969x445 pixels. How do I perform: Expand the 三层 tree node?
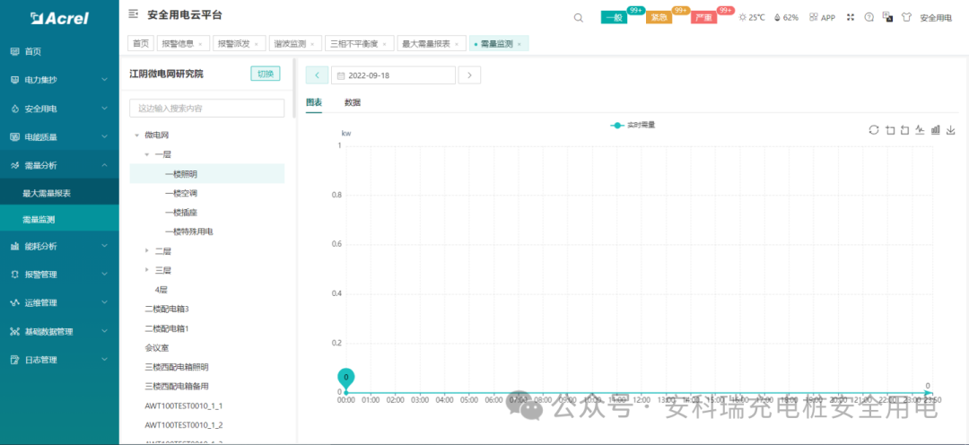[x=147, y=270]
